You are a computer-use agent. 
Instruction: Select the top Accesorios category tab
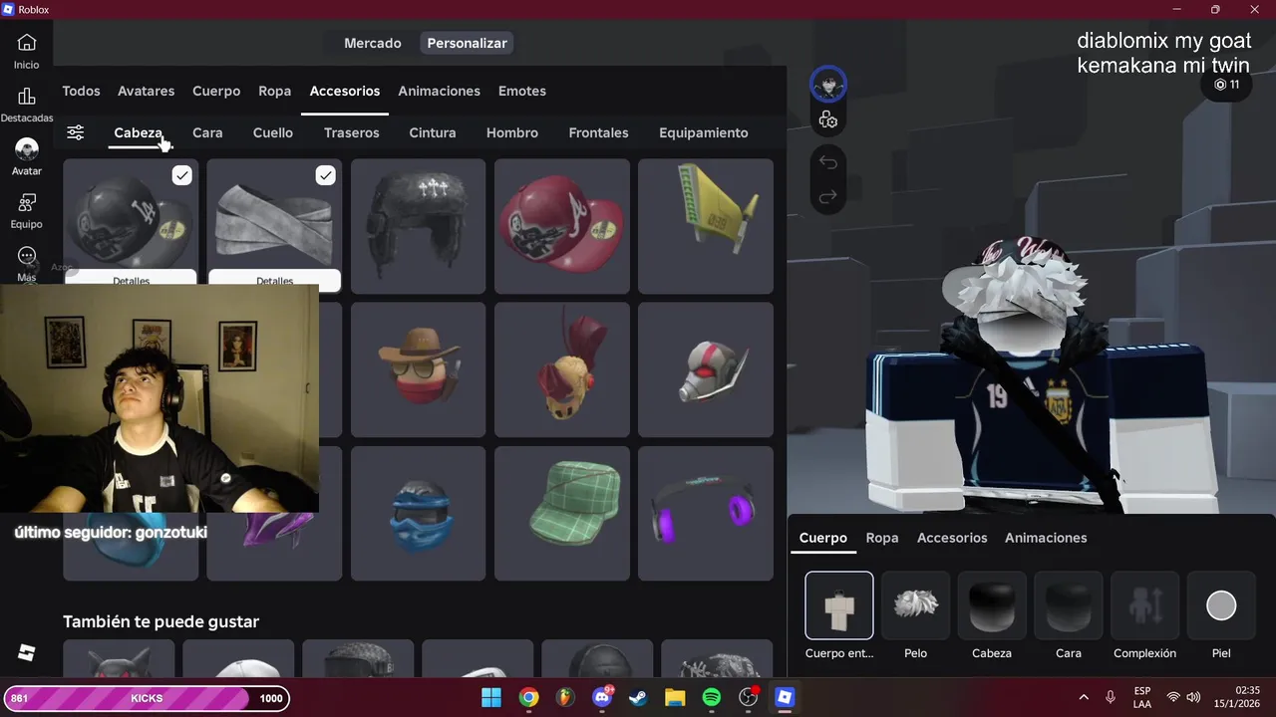tap(345, 91)
